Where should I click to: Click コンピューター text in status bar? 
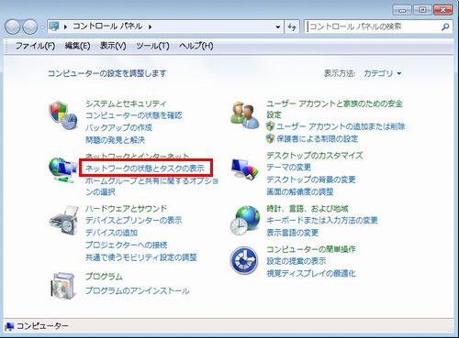42,326
